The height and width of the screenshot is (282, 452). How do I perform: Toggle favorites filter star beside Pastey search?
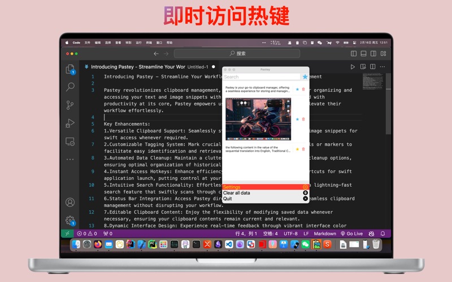pyautogui.click(x=305, y=77)
